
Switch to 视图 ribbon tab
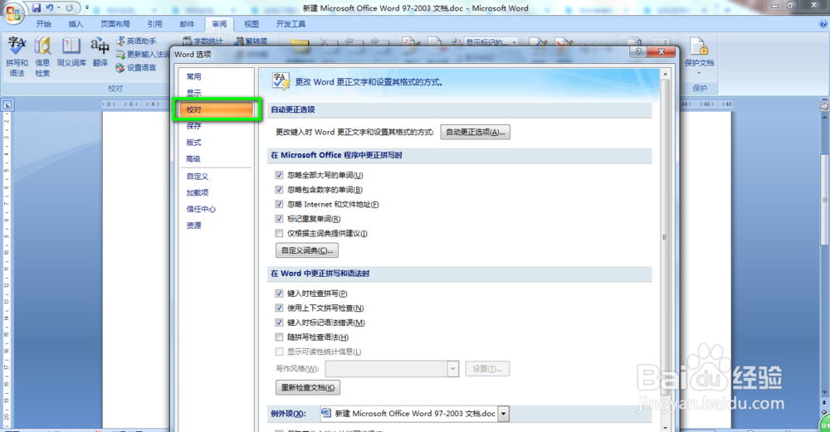(x=251, y=24)
